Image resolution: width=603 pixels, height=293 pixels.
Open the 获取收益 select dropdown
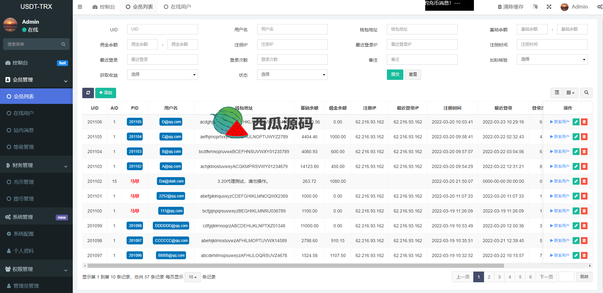pos(162,75)
